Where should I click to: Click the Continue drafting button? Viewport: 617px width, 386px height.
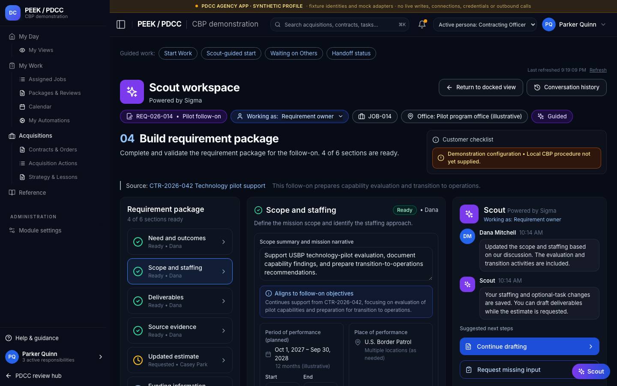[x=530, y=347]
